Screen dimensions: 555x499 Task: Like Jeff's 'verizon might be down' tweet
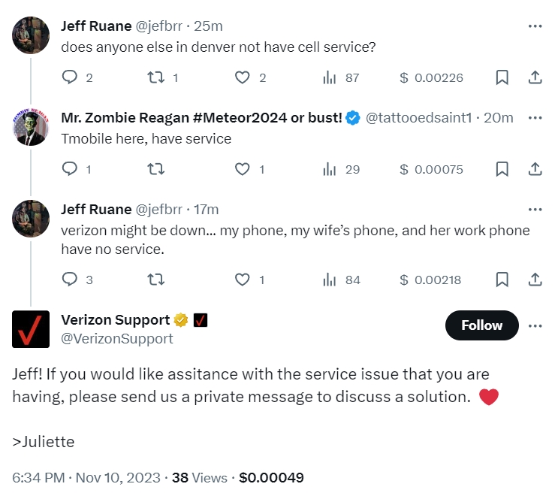point(243,280)
